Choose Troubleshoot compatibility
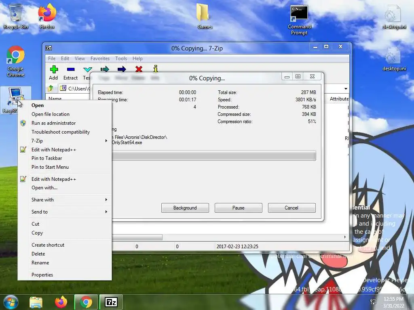414x310 pixels. point(65,132)
